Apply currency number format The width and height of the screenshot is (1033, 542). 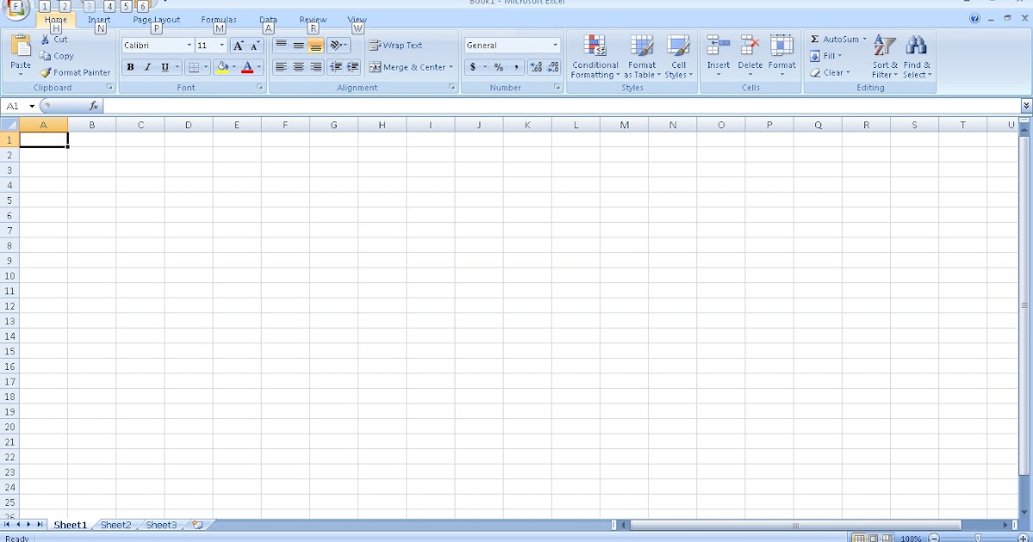click(x=472, y=66)
